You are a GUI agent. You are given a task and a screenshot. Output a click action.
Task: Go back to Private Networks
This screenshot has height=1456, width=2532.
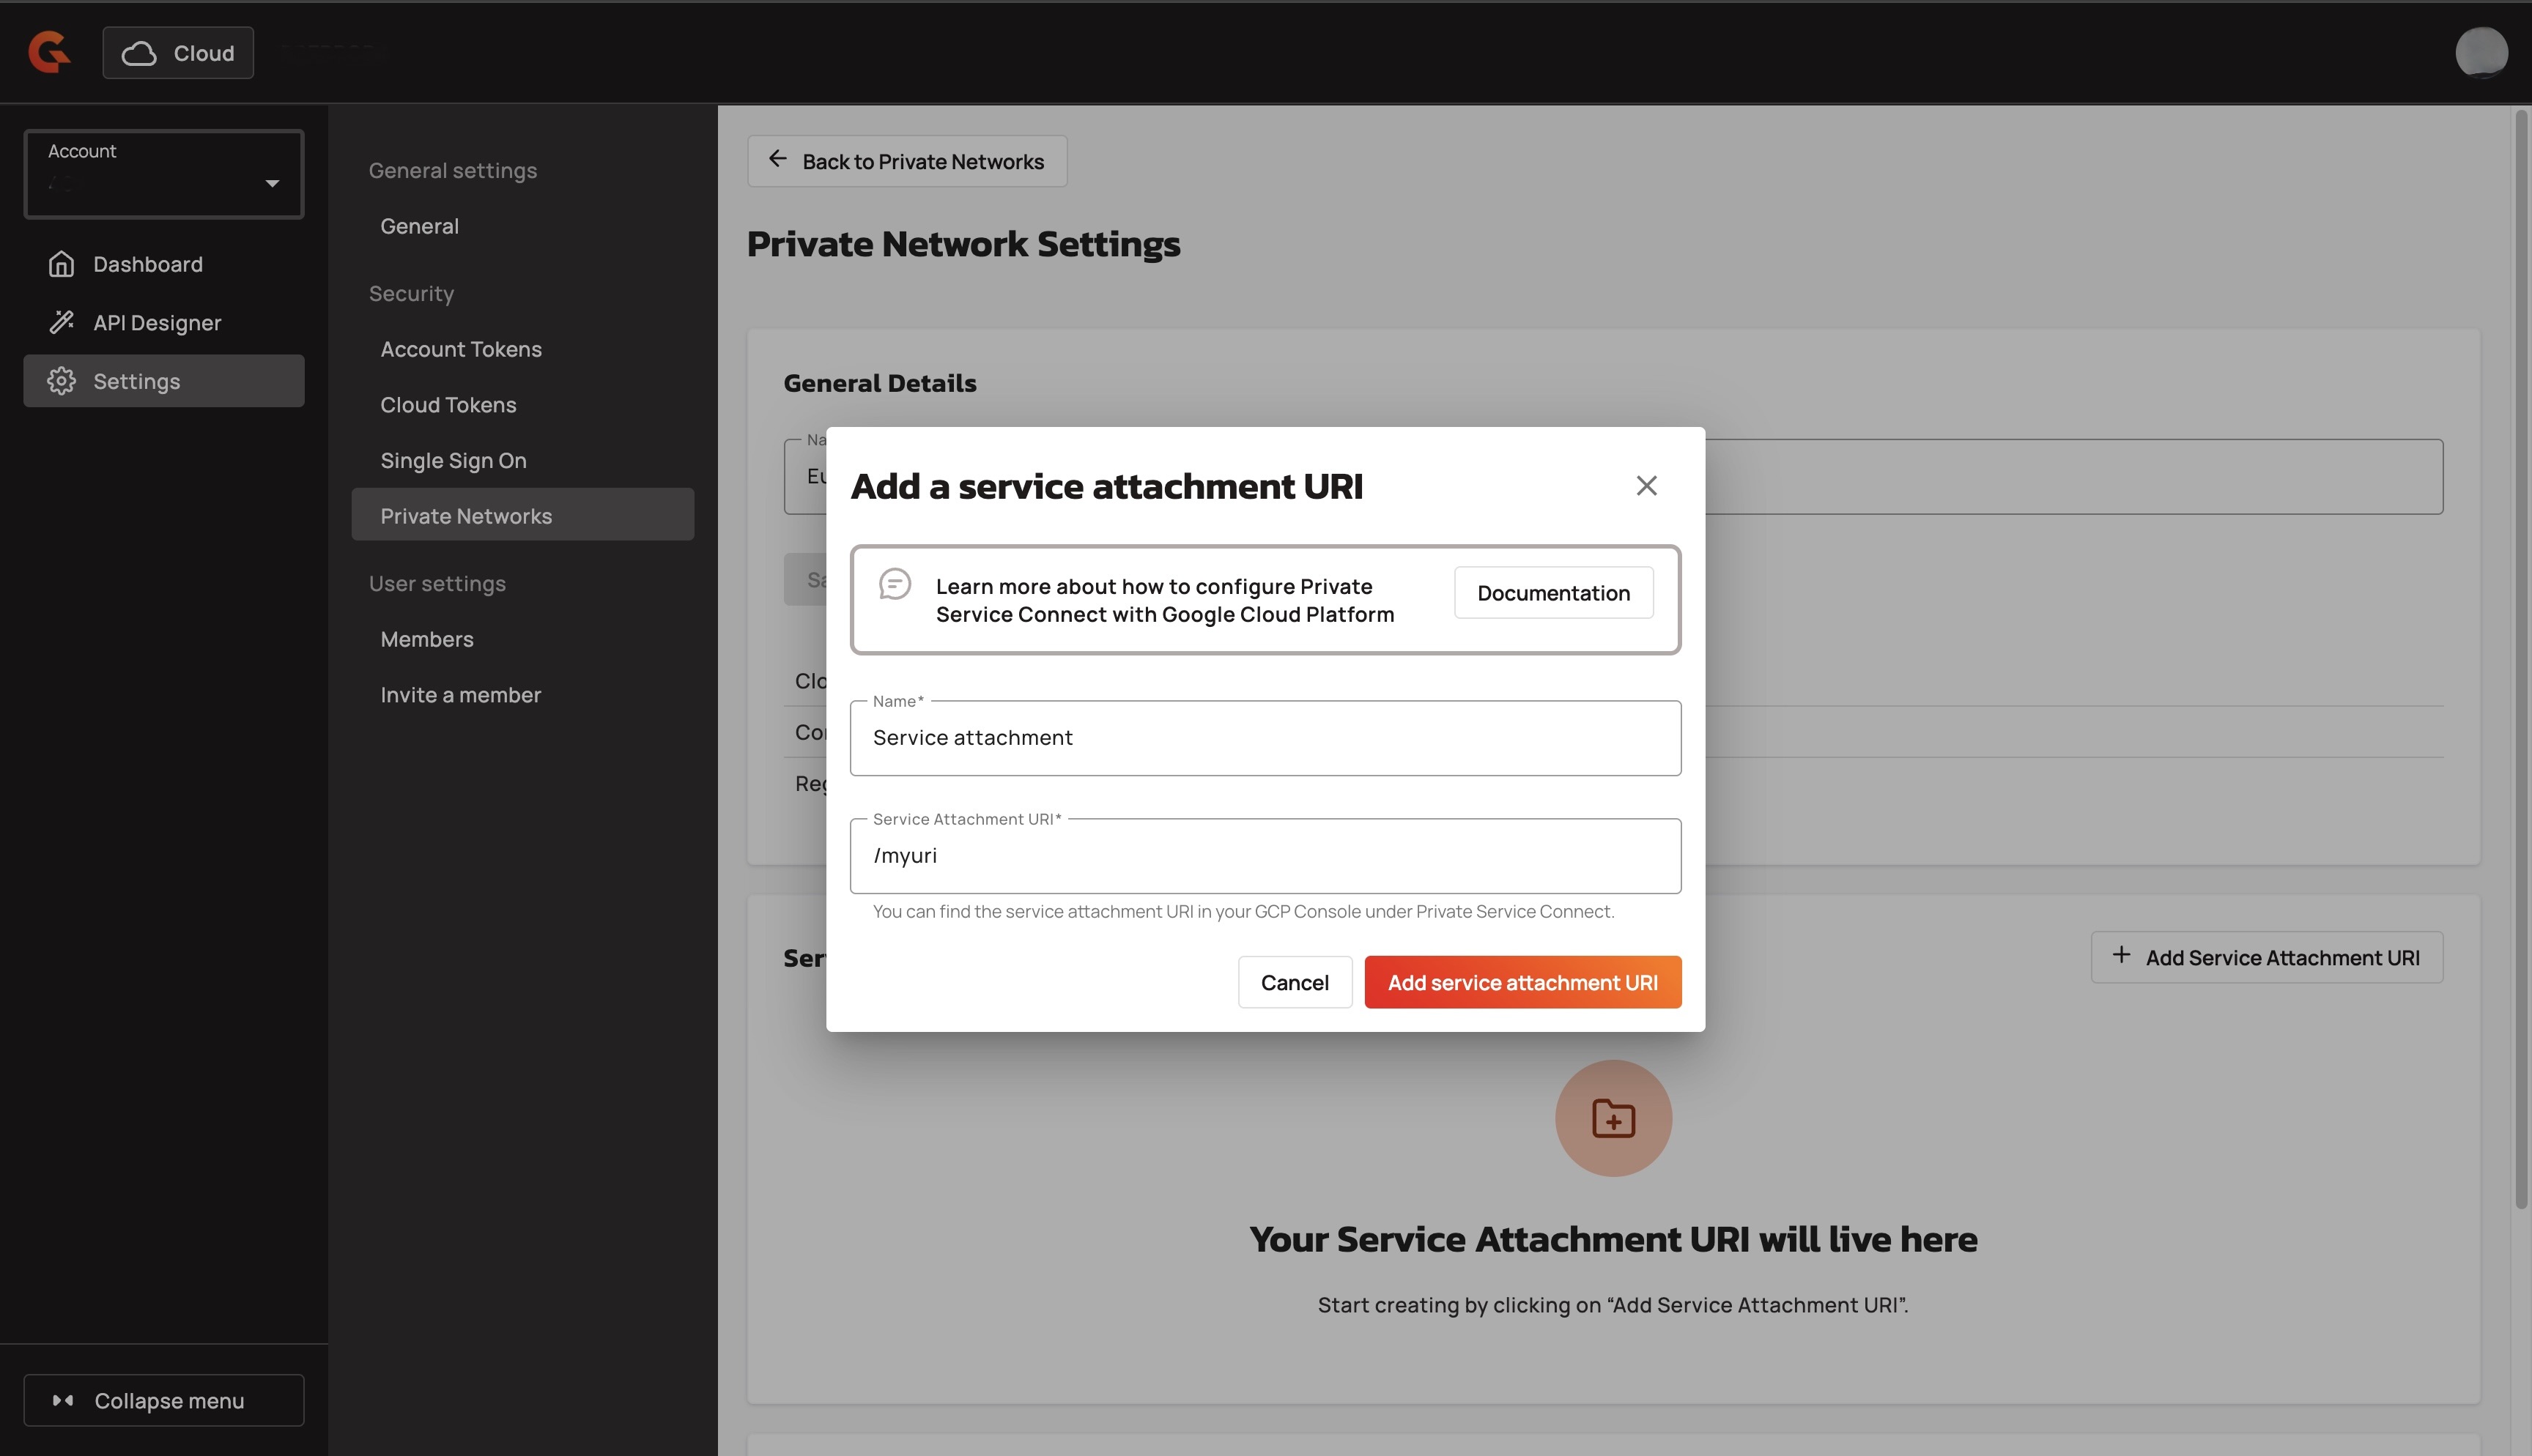tap(907, 161)
